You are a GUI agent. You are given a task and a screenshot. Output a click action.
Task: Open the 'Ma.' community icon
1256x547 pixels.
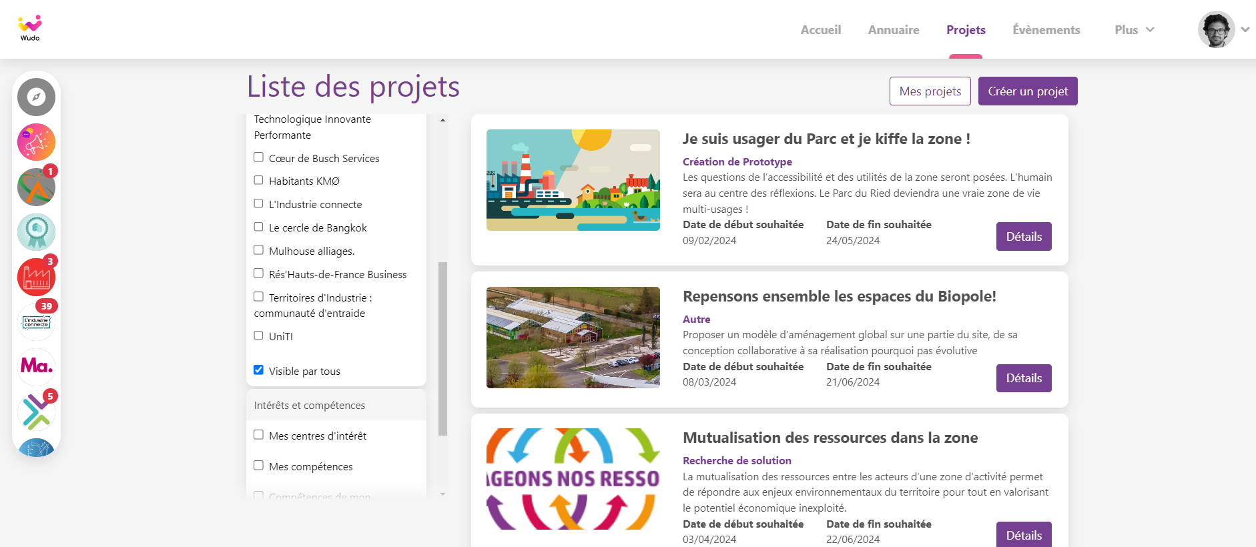pyautogui.click(x=36, y=366)
